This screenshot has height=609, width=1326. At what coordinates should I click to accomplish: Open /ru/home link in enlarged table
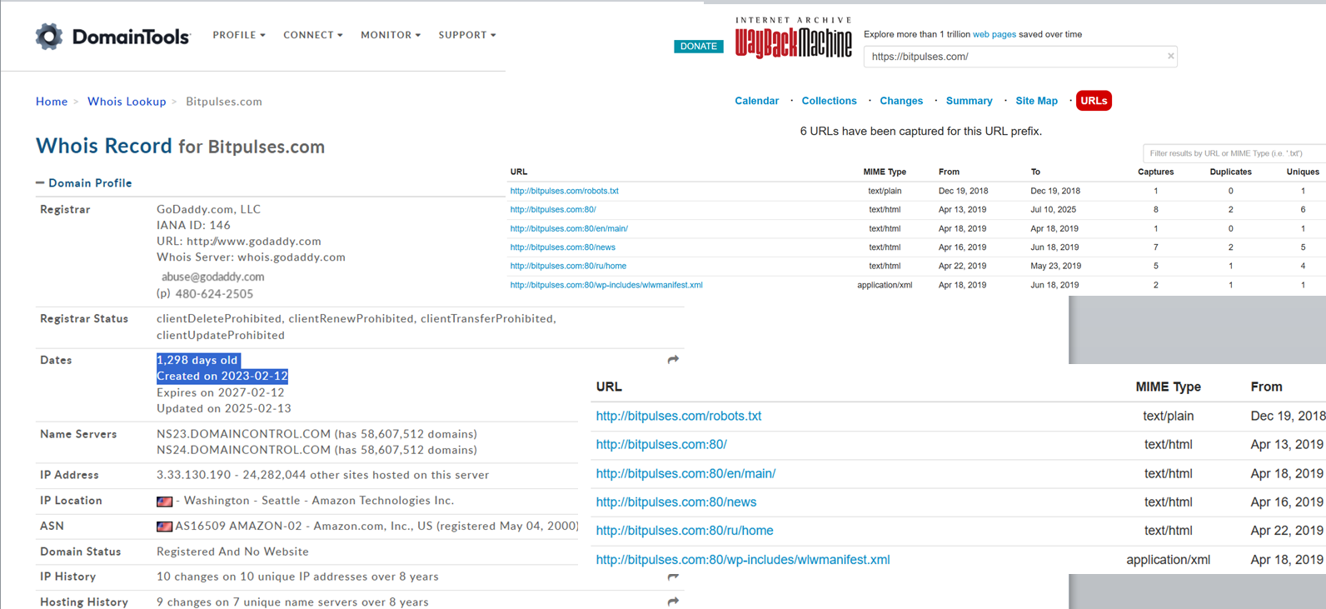pos(685,531)
